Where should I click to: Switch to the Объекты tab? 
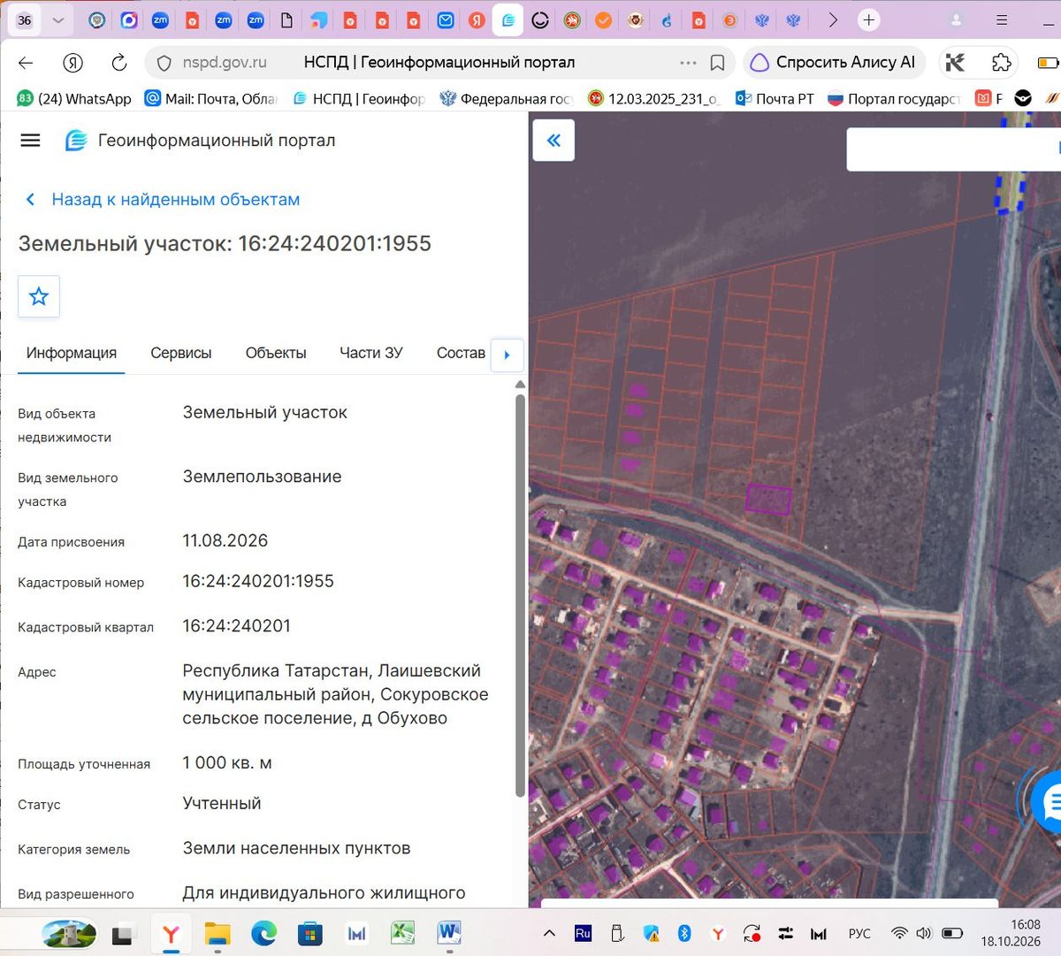coord(276,353)
